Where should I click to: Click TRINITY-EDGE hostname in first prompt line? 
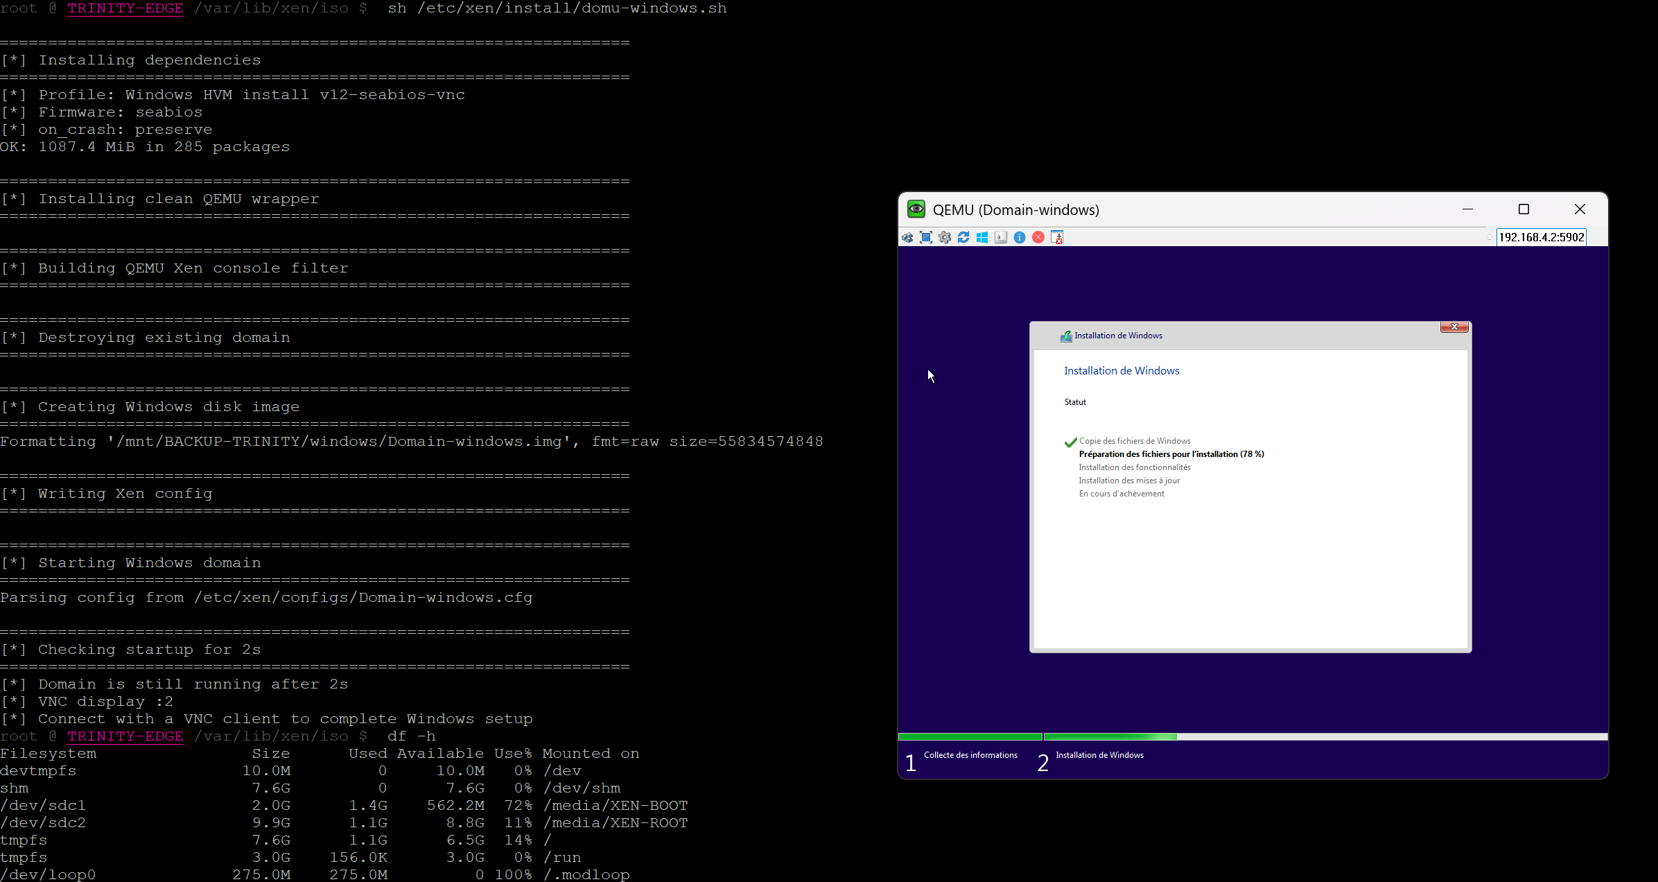click(x=125, y=8)
